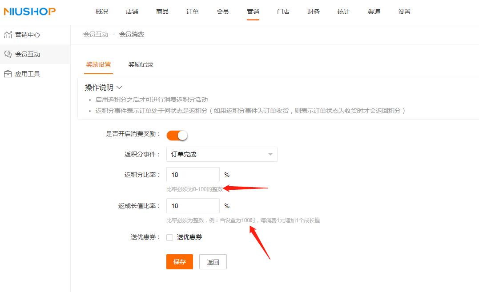Click the 会员互动 breadcrumb link
This screenshot has height=292, width=479.
(95, 34)
